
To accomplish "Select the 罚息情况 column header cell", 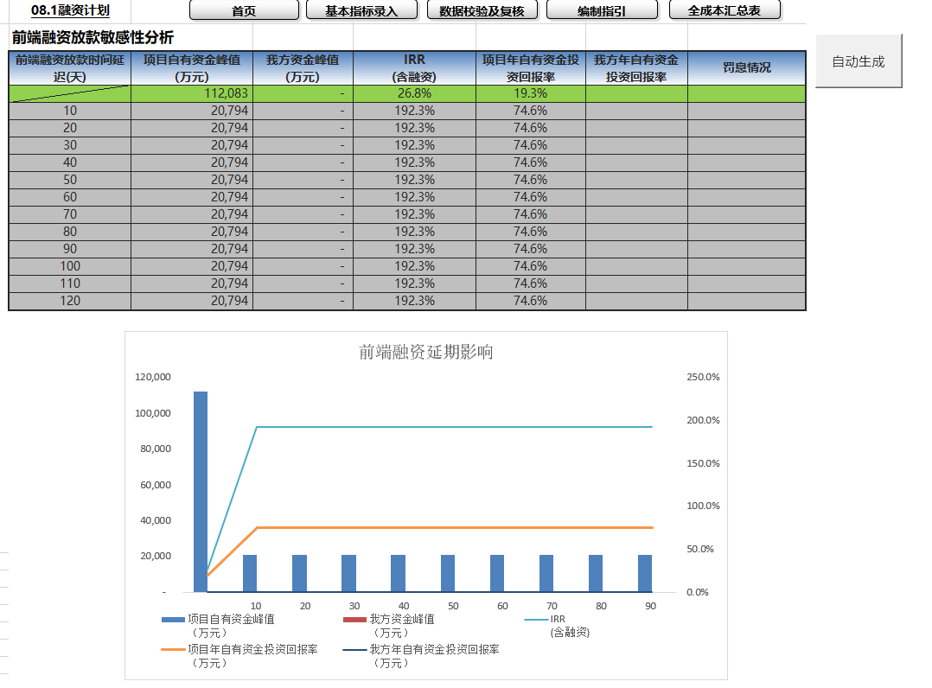I will (x=746, y=68).
